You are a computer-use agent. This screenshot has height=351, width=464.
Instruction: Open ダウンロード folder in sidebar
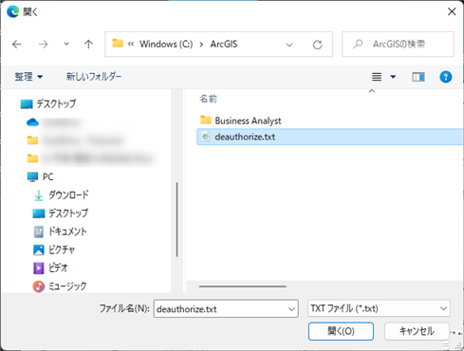[x=61, y=194]
